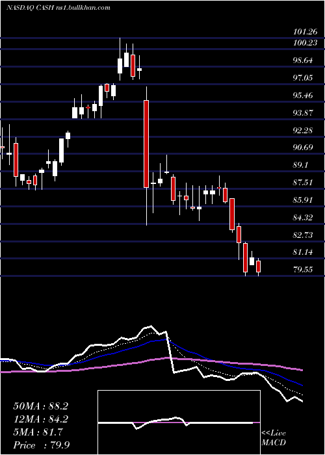Click the 97.05 price axis label

(x=302, y=78)
